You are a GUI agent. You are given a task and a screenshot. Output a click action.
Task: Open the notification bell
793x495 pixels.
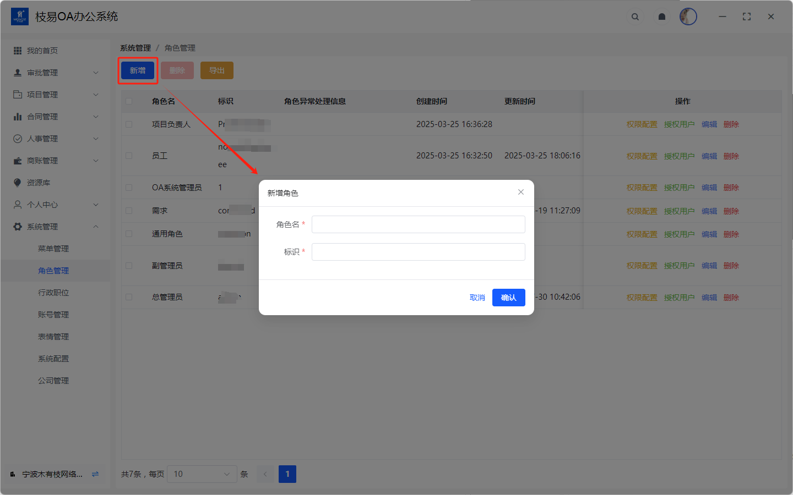tap(662, 17)
